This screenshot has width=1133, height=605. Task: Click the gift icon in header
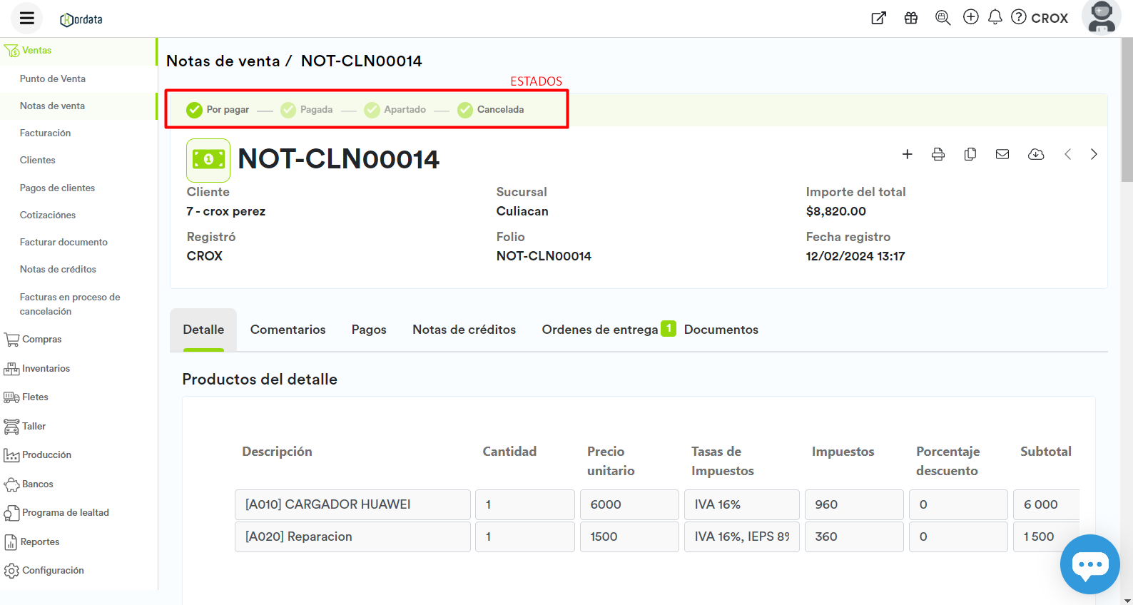911,18
